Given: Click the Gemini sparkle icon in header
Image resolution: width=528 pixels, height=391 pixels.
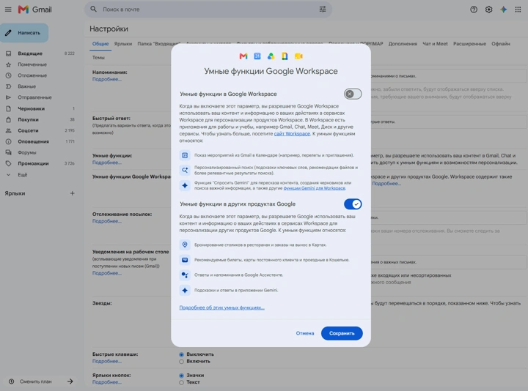Looking at the screenshot, I should pos(503,10).
